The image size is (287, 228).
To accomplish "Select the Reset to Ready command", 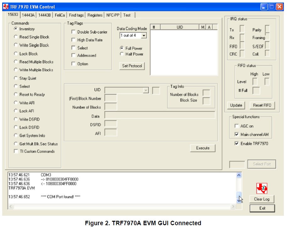I will pyautogui.click(x=16, y=94).
